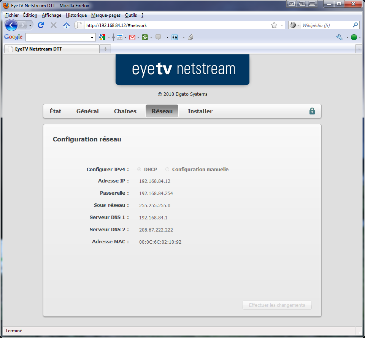The image size is (365, 338).
Task: Open the Fichier menu
Action: (x=12, y=15)
